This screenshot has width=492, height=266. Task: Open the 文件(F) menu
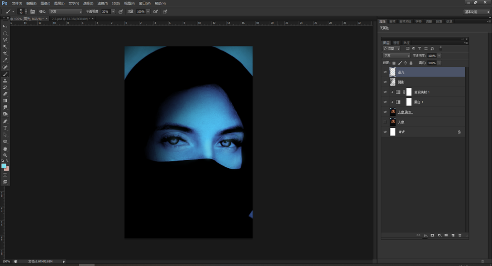[17, 4]
